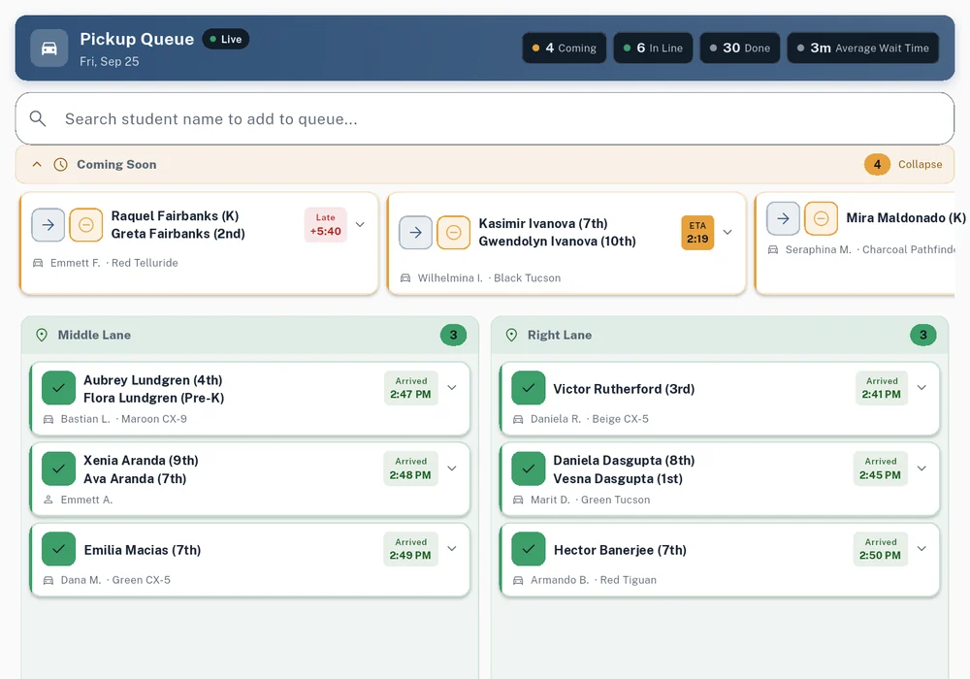This screenshot has width=970, height=679.
Task: Click the Middle Lane location pin icon
Action: [42, 336]
